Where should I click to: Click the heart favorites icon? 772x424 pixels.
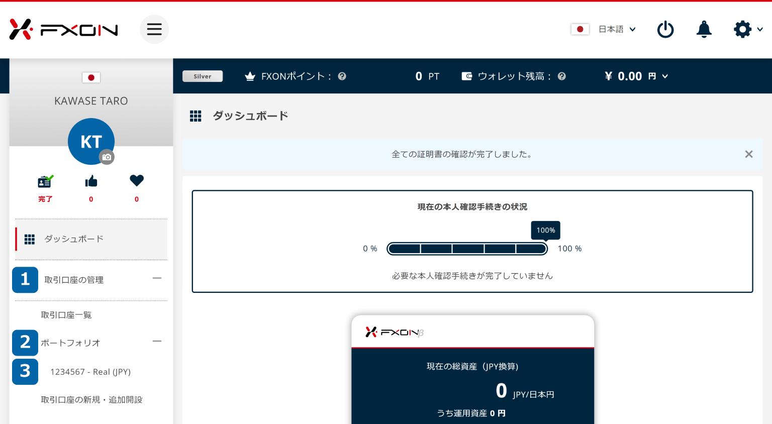137,180
